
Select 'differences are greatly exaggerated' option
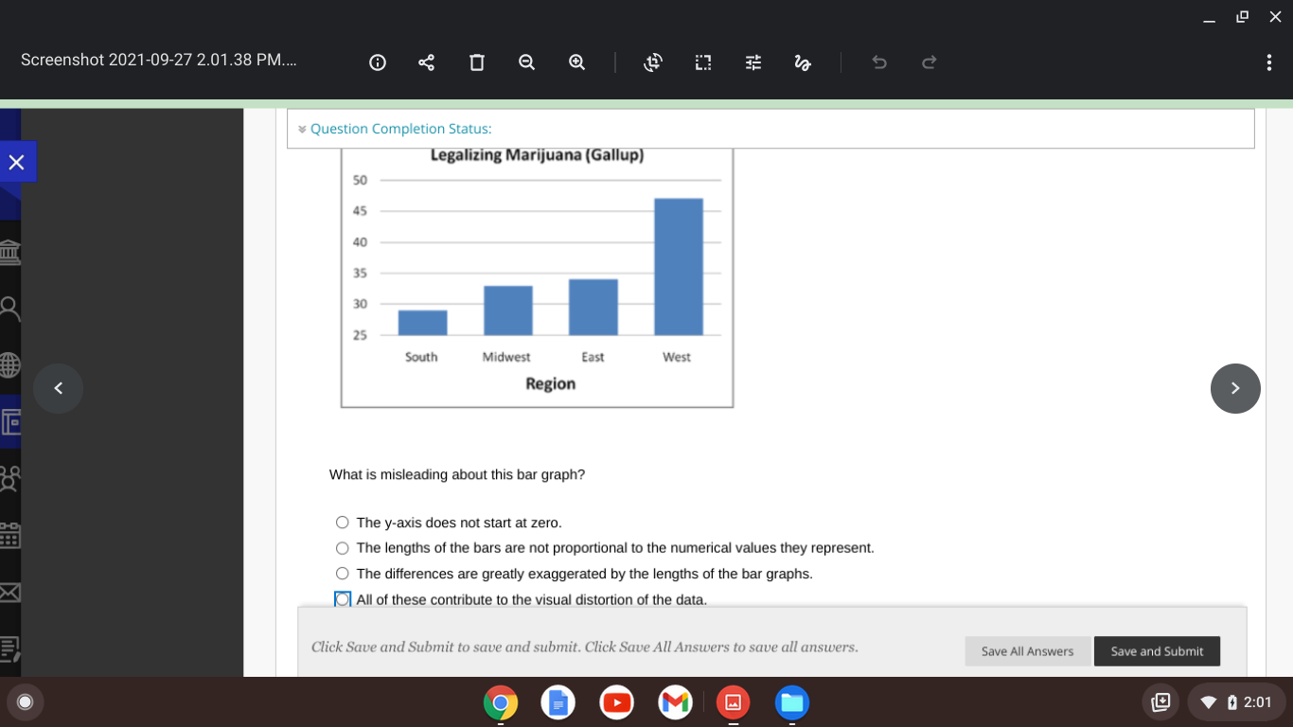point(343,574)
